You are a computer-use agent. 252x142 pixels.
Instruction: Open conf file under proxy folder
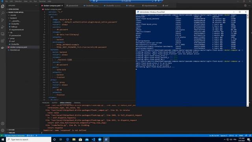click(x=13, y=41)
